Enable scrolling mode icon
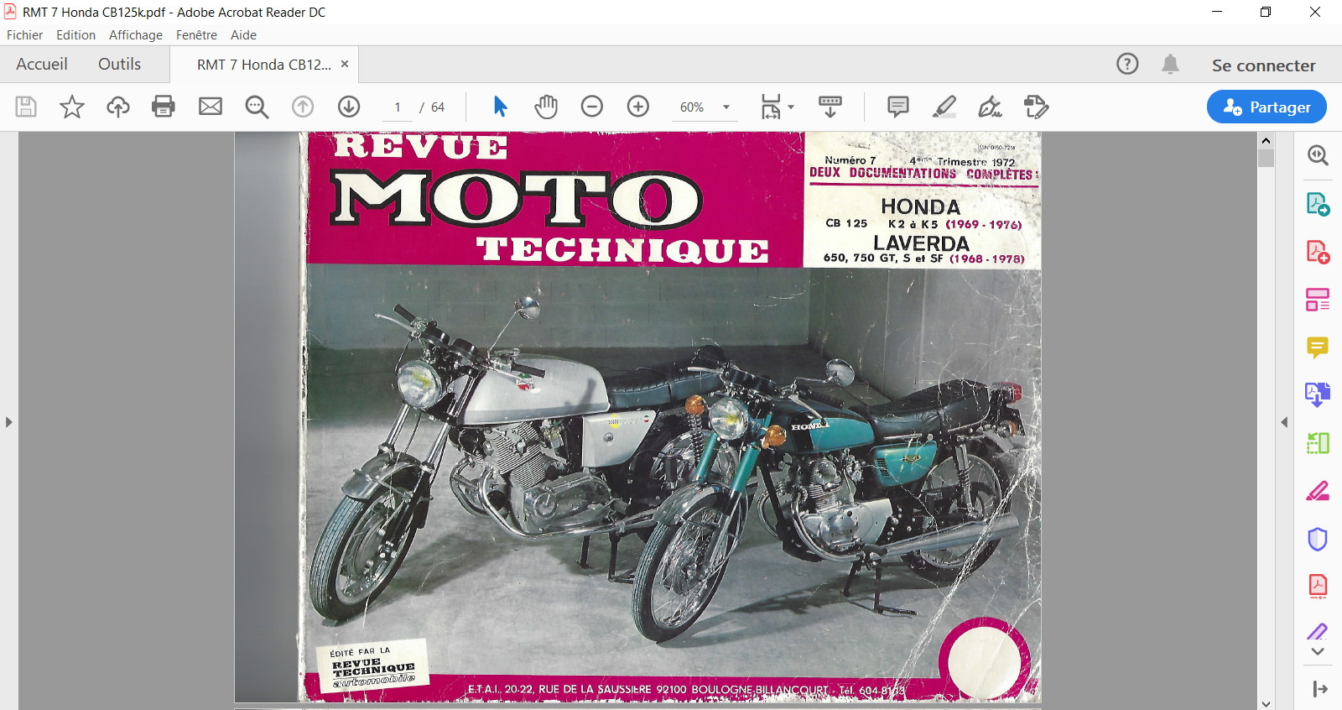1342x710 pixels. [830, 107]
